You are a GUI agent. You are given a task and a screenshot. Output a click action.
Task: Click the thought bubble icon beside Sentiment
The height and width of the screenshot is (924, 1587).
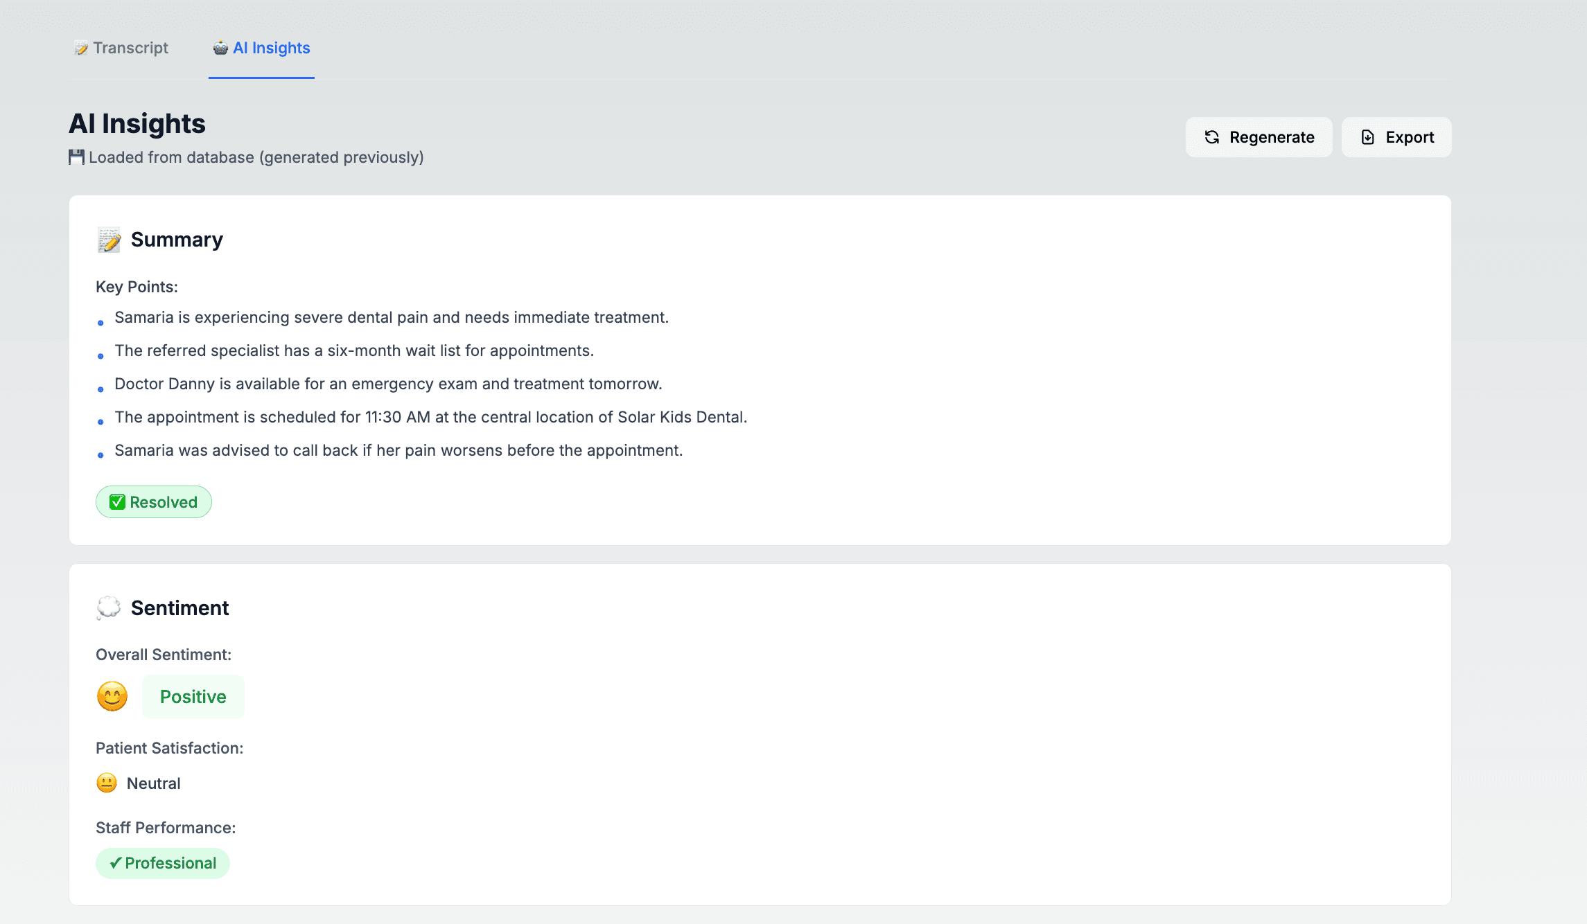click(x=109, y=607)
